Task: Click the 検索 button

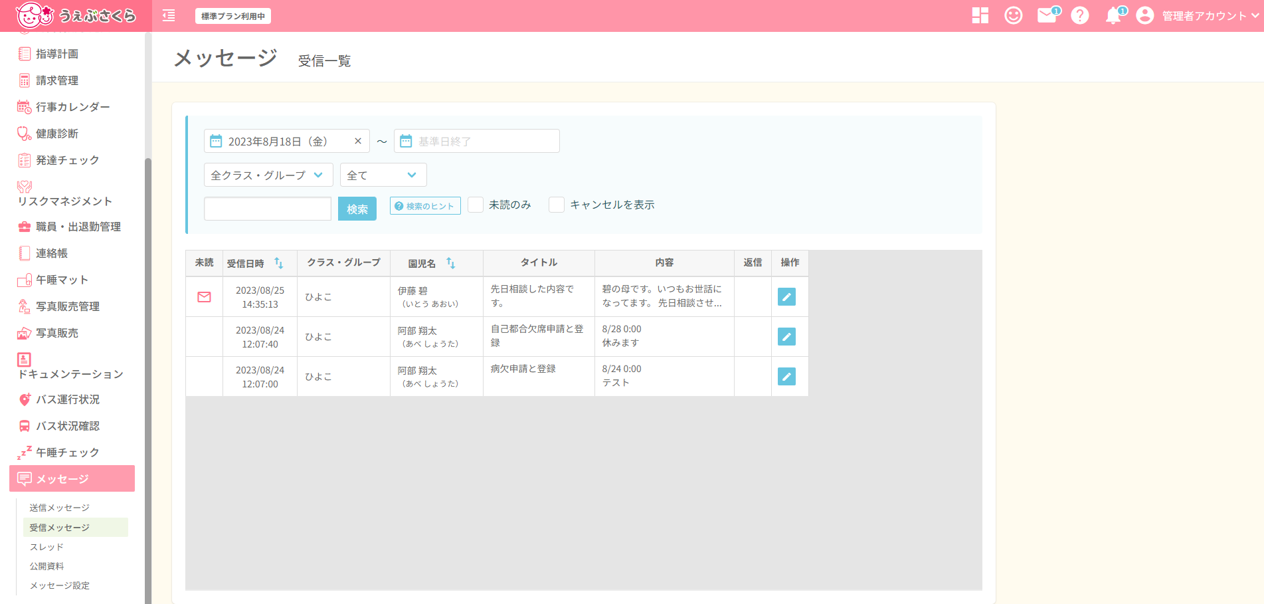Action: [357, 209]
